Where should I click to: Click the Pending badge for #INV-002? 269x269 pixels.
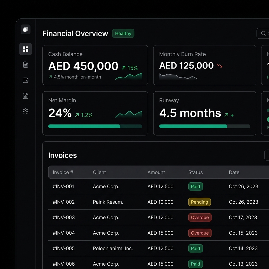pyautogui.click(x=200, y=202)
